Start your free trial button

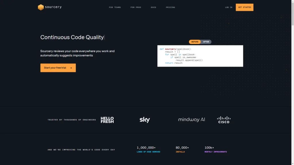[58, 68]
